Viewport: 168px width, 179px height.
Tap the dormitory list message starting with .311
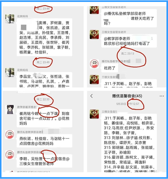(x=129, y=143)
